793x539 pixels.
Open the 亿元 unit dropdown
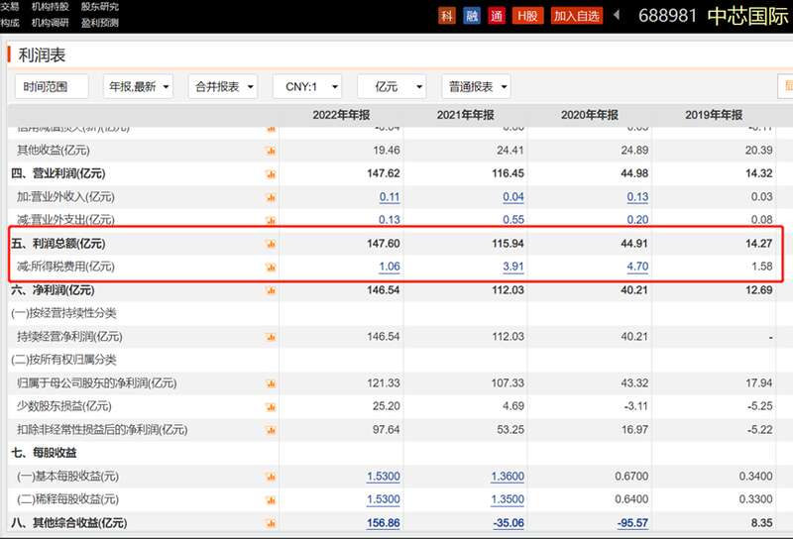click(392, 86)
